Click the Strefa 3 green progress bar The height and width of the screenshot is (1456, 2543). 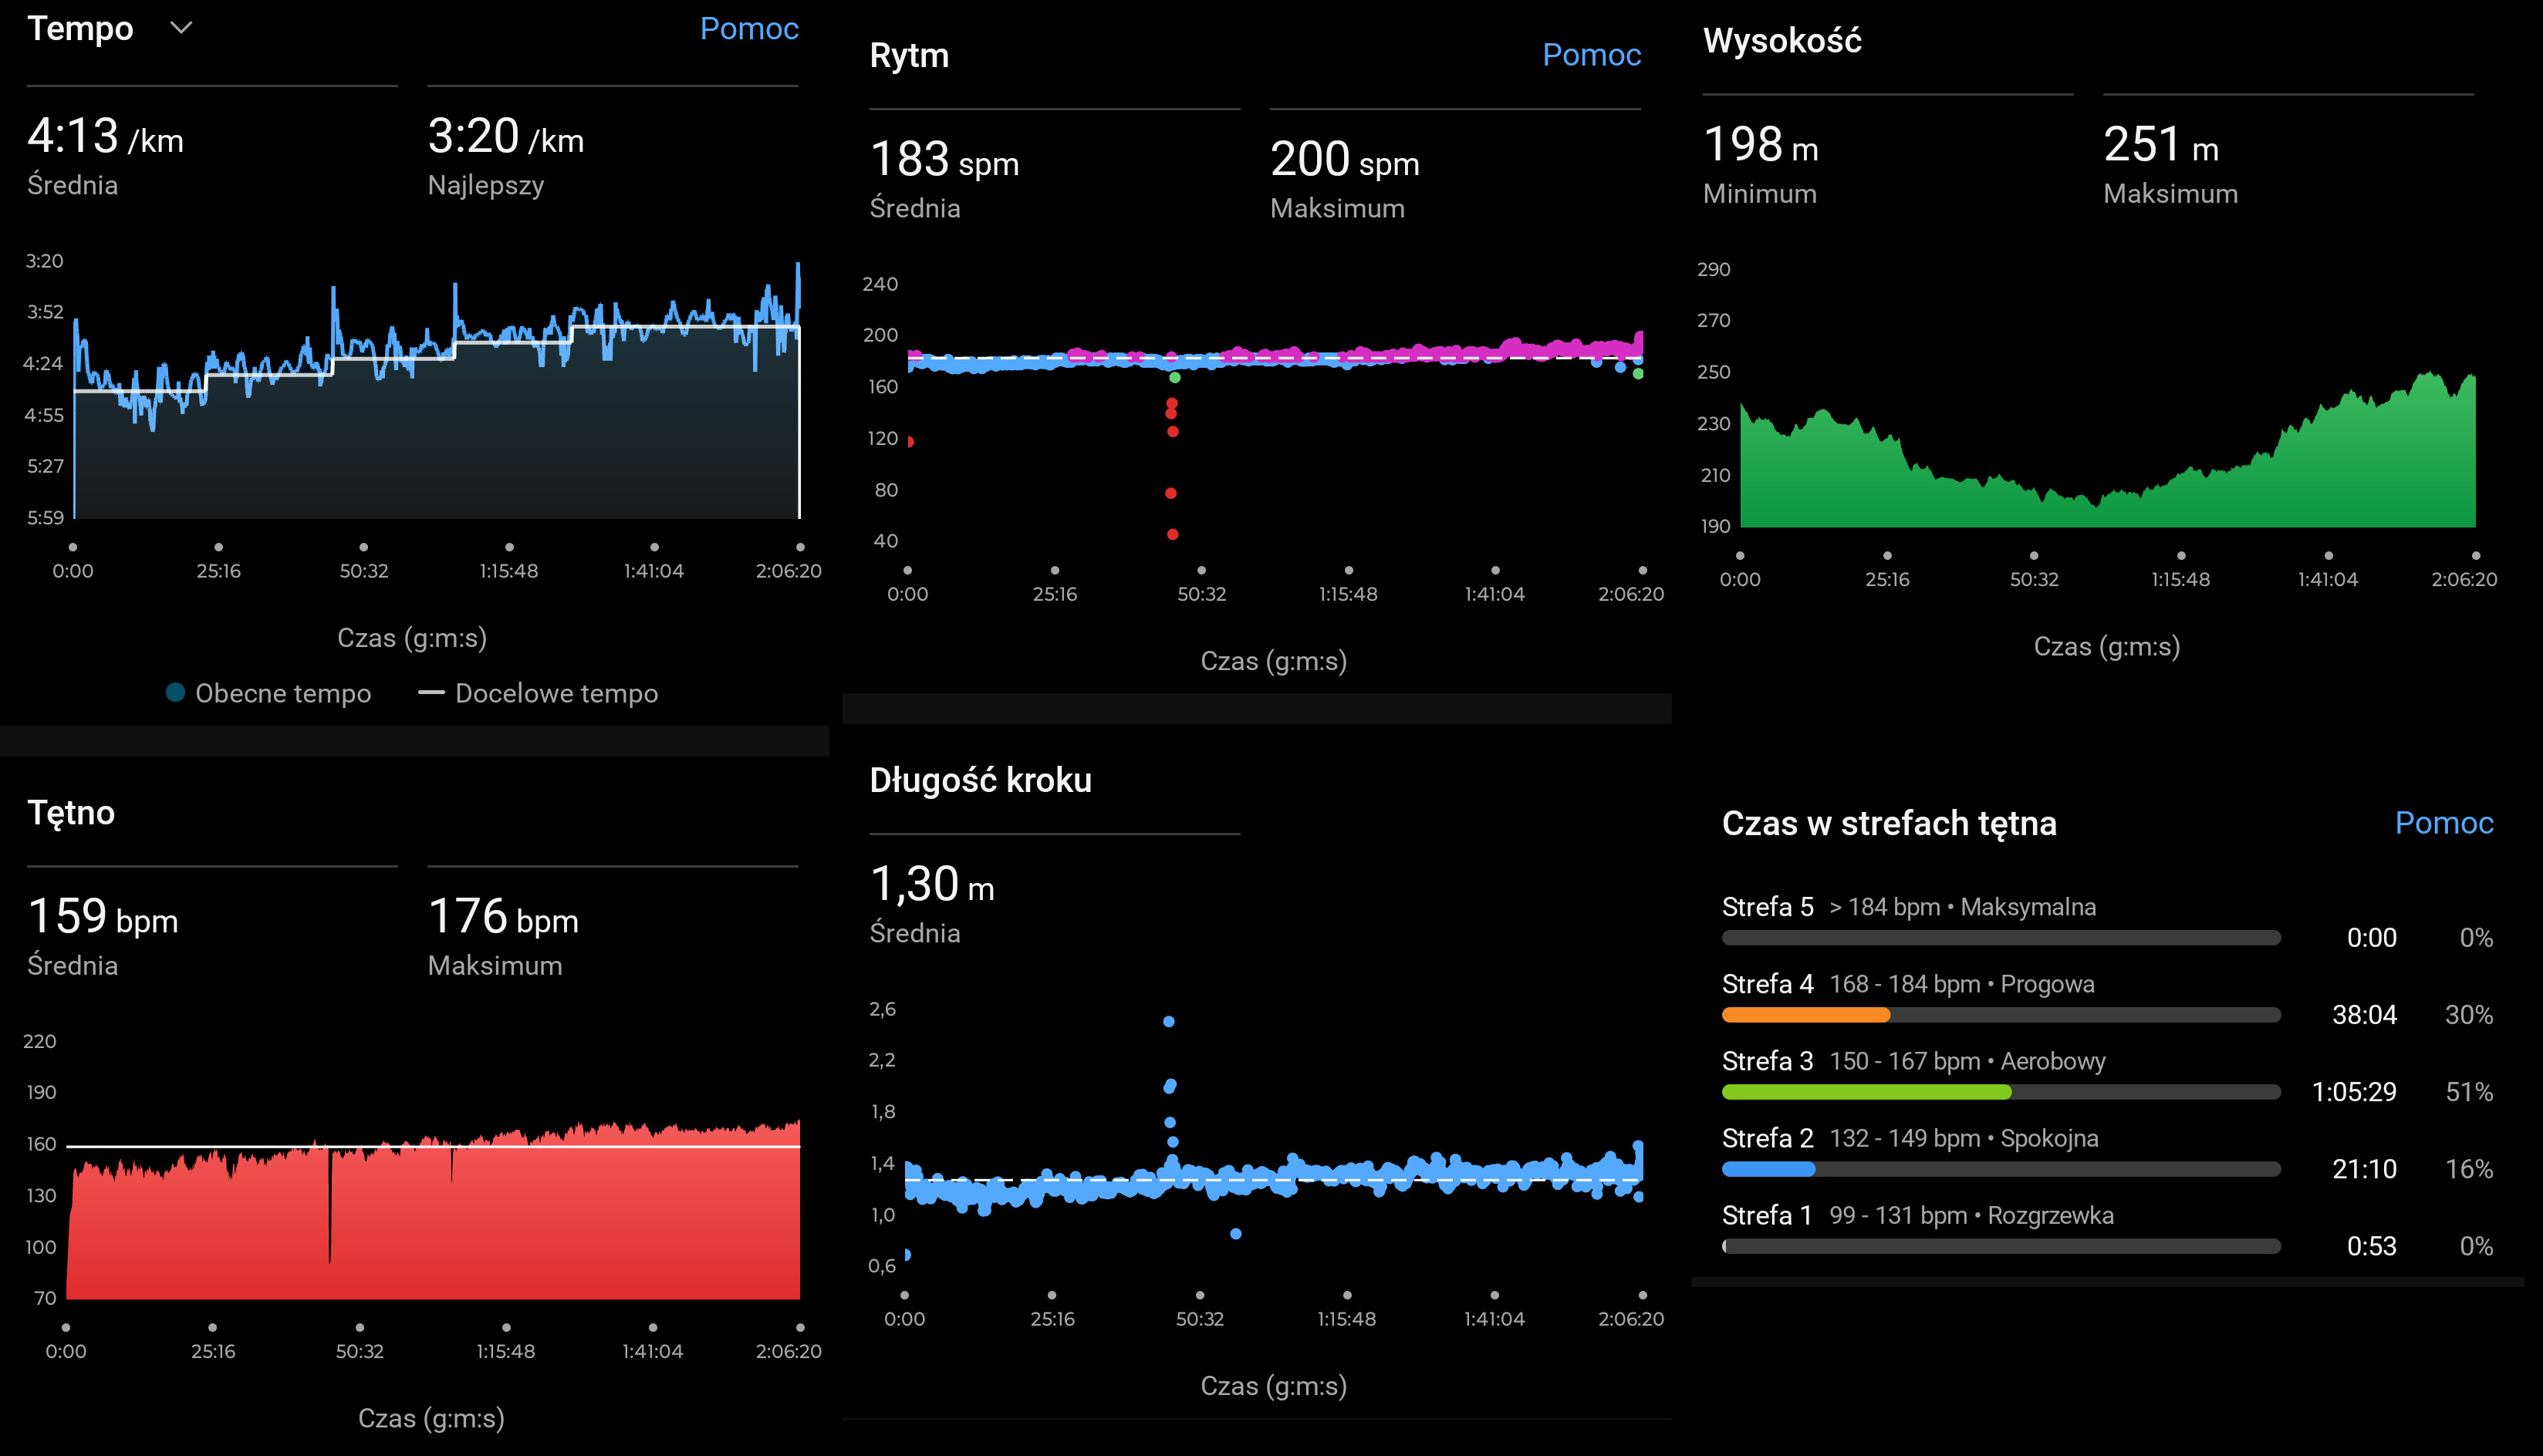click(x=1866, y=1092)
